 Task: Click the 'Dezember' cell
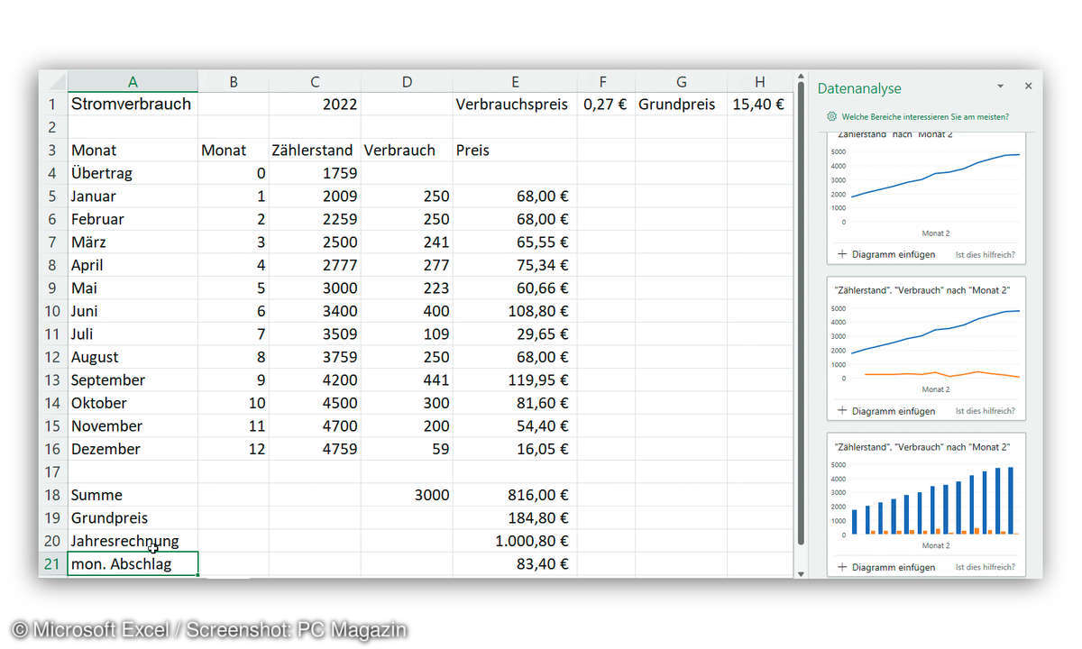(133, 449)
